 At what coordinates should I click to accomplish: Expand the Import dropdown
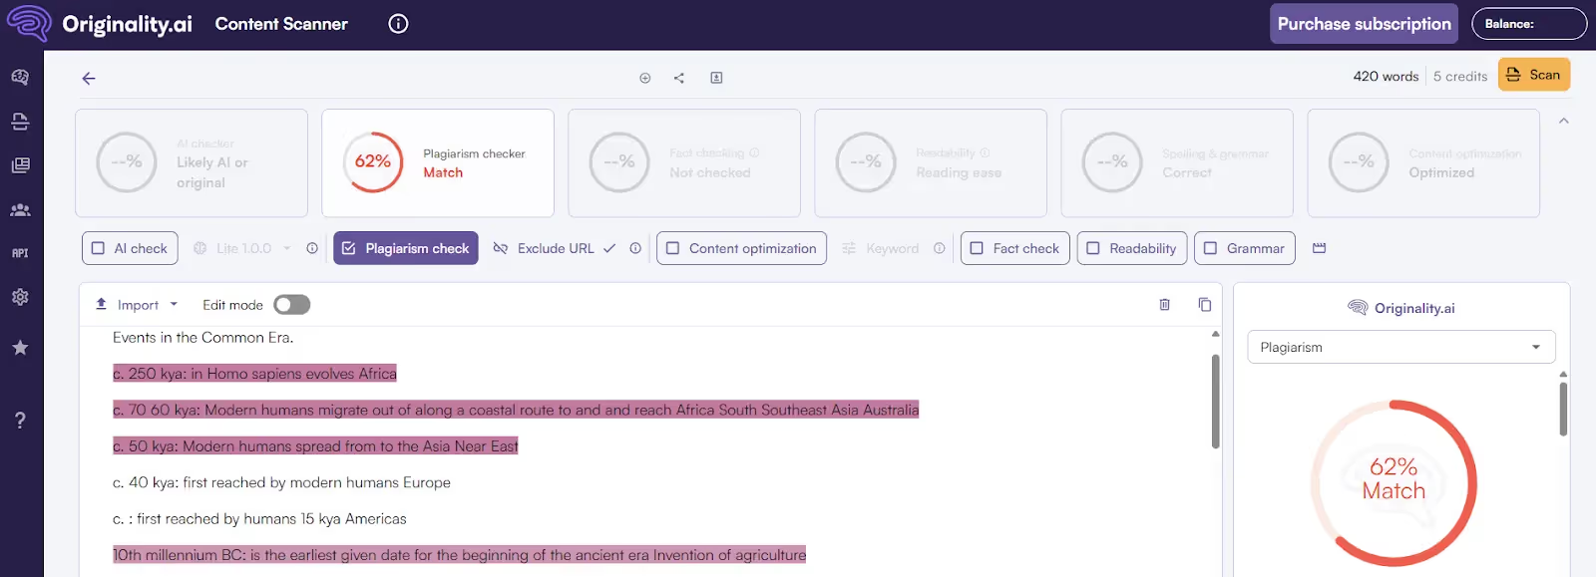[137, 305]
